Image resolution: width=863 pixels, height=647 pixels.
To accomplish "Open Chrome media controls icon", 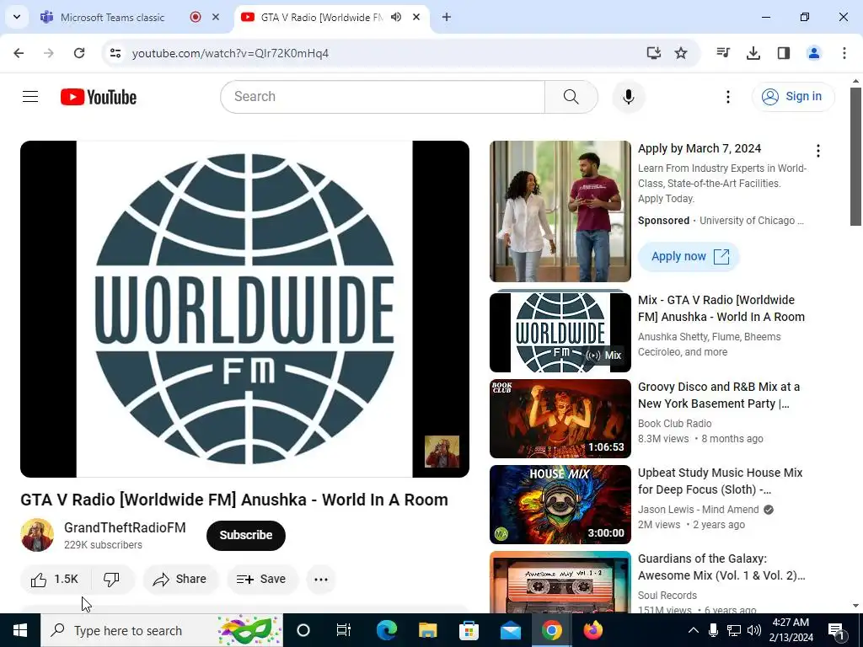I will pos(723,53).
